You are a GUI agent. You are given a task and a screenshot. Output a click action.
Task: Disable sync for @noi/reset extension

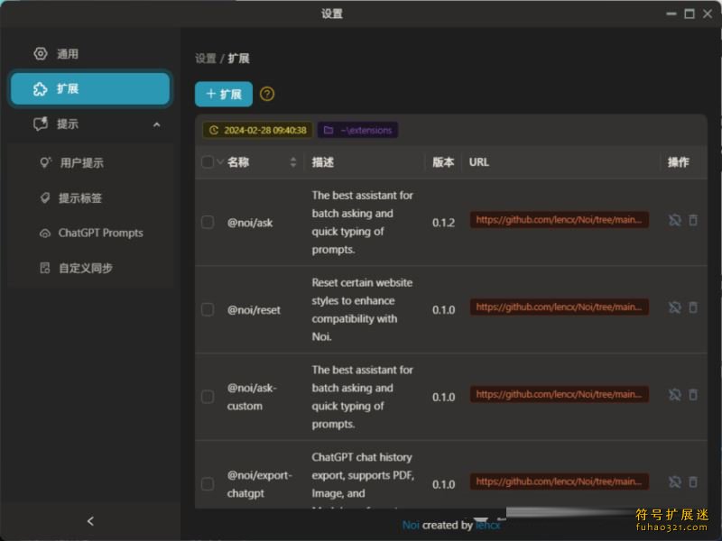point(674,307)
